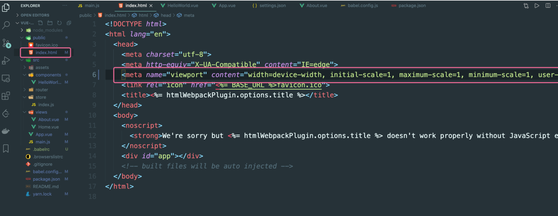Open About.vue in the explorer tree
The width and height of the screenshot is (558, 216).
coord(45,120)
